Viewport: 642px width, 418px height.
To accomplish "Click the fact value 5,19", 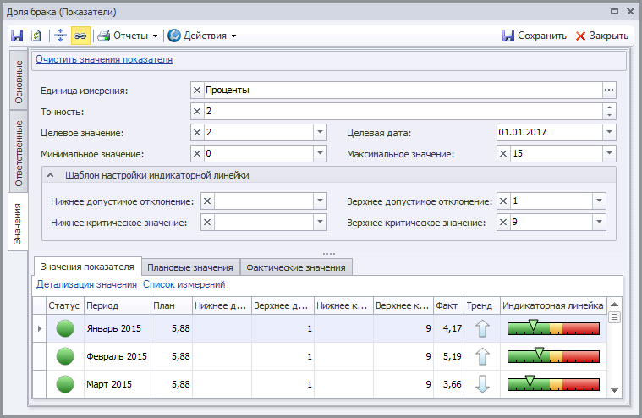I will click(452, 356).
